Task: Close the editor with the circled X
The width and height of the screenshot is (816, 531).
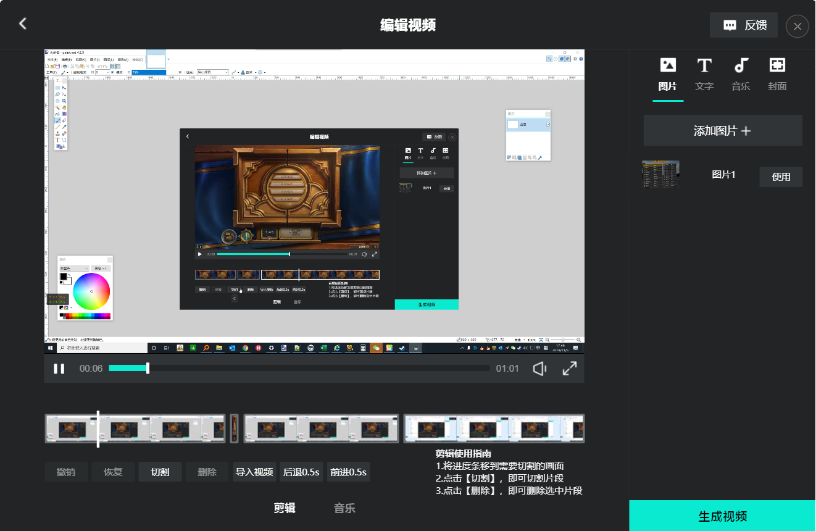Action: tap(797, 27)
